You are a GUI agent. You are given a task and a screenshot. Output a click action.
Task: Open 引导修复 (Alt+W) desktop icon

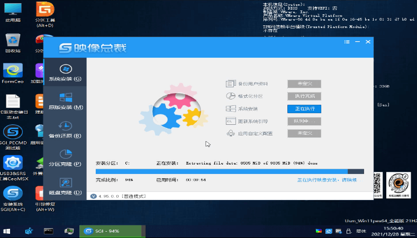click(x=45, y=199)
